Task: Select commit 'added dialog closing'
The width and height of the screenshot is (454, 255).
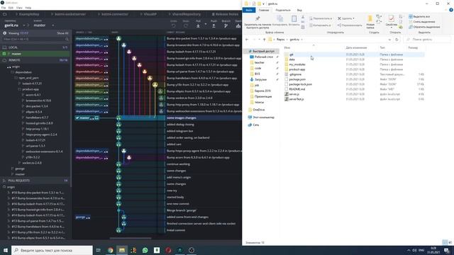Action: 180,125
